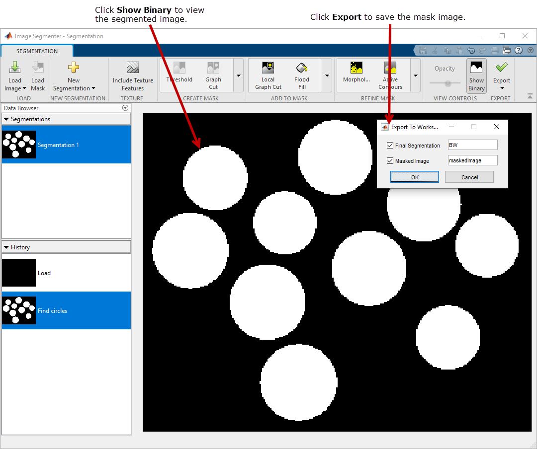
Task: Click the Redo arrow icon
Action: click(x=482, y=50)
